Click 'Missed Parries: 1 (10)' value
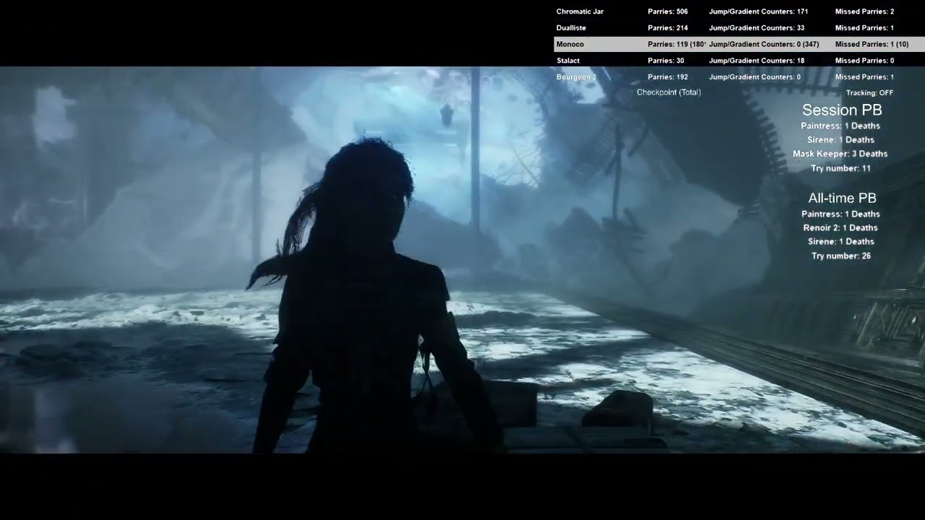The image size is (925, 520). 872,45
